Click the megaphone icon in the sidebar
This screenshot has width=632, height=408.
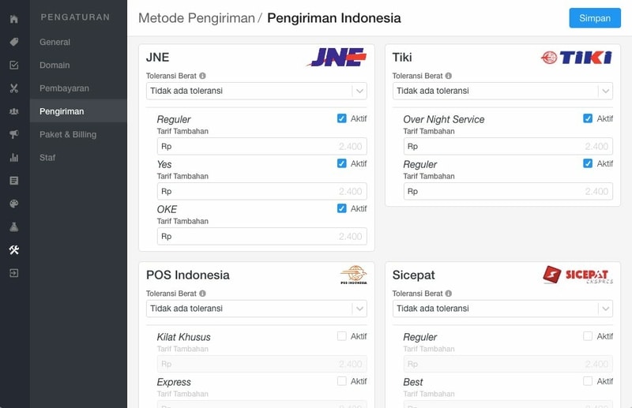coord(14,134)
